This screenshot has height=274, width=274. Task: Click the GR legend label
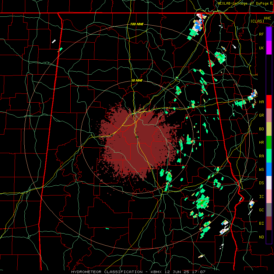(262, 115)
